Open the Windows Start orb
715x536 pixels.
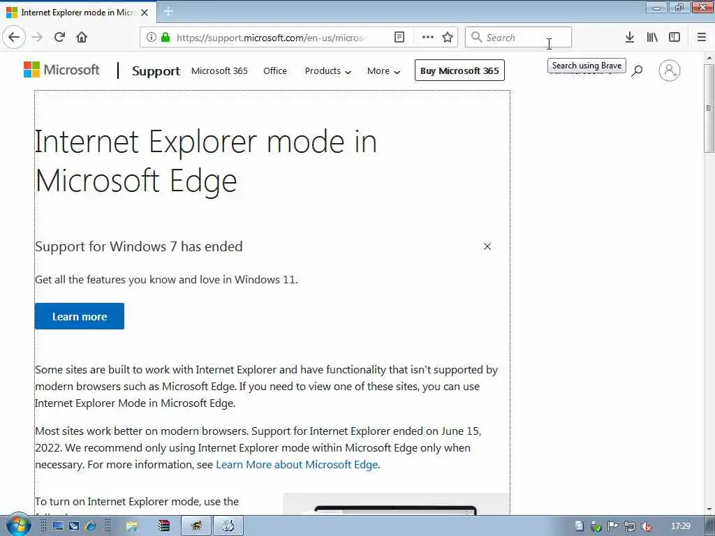(x=18, y=526)
